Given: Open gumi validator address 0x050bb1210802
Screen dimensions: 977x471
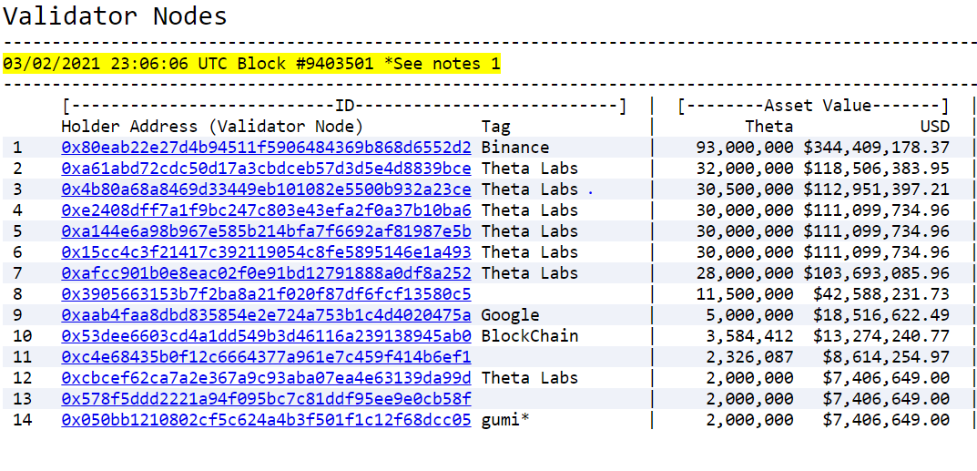Looking at the screenshot, I should tap(266, 420).
